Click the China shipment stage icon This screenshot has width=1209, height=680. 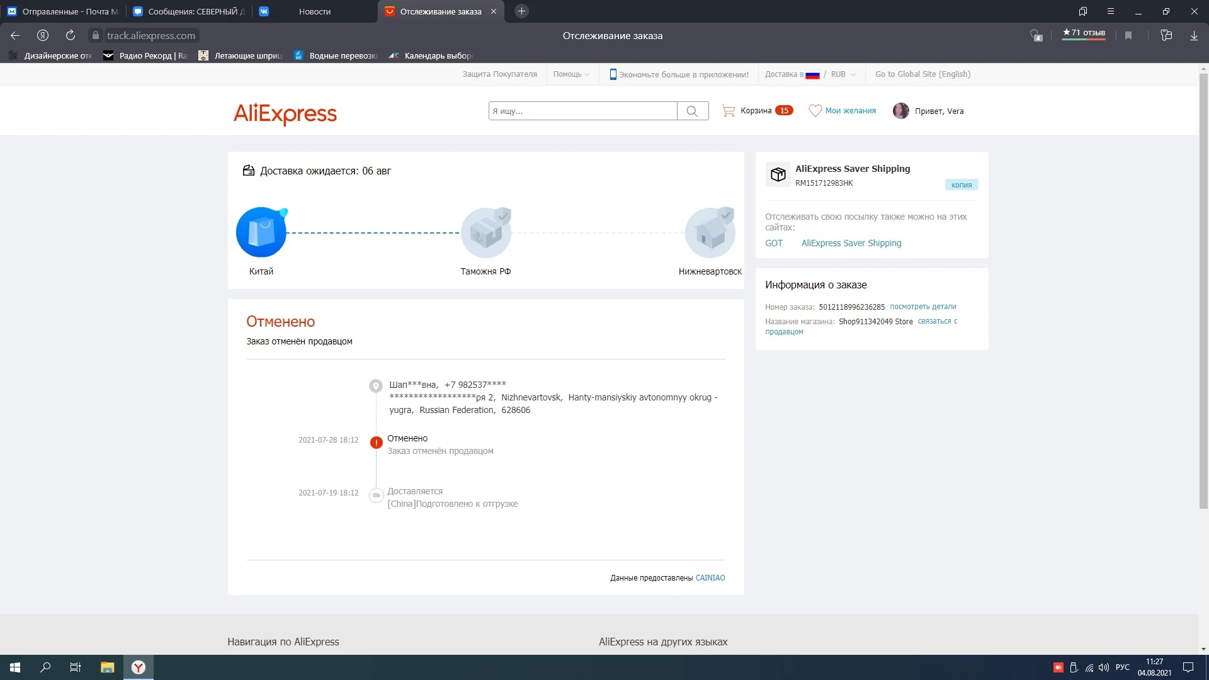pos(261,232)
